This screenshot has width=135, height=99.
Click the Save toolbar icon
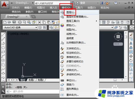tap(14, 22)
